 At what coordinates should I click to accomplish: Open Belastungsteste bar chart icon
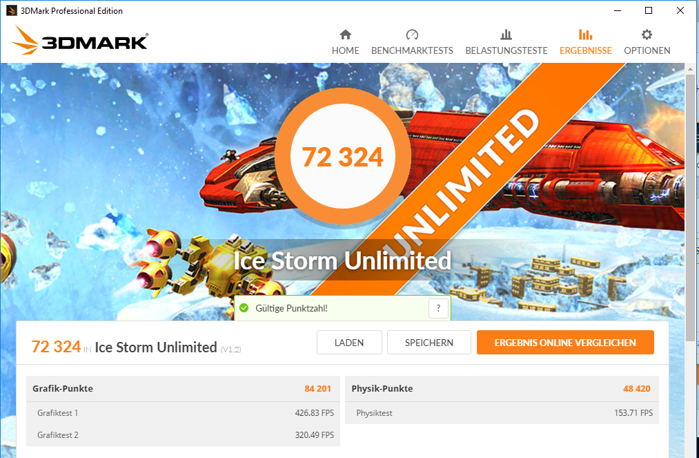(x=506, y=35)
